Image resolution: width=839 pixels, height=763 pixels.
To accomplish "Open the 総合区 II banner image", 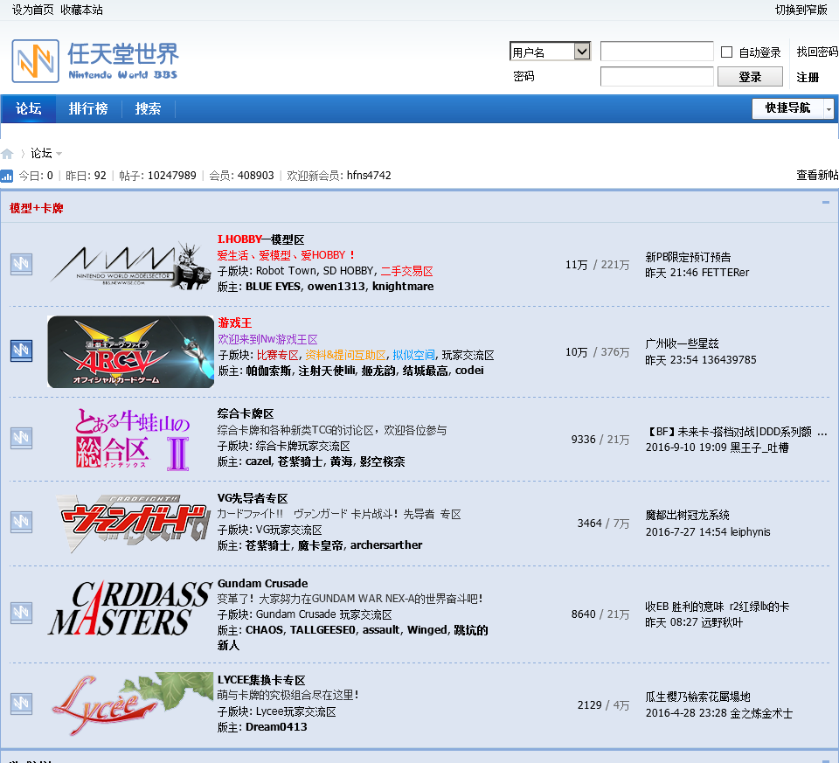I will [x=132, y=440].
